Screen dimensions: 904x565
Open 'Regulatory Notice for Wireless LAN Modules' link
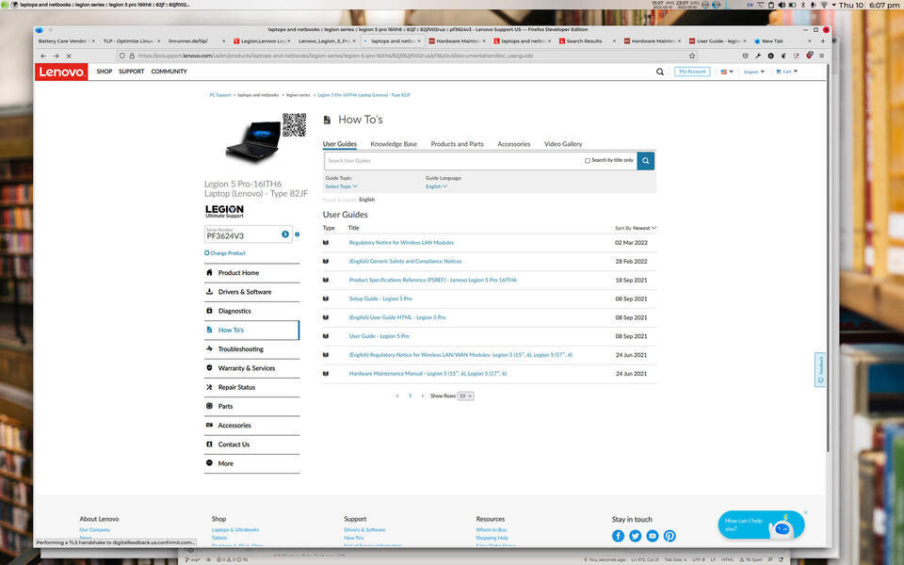(x=401, y=243)
